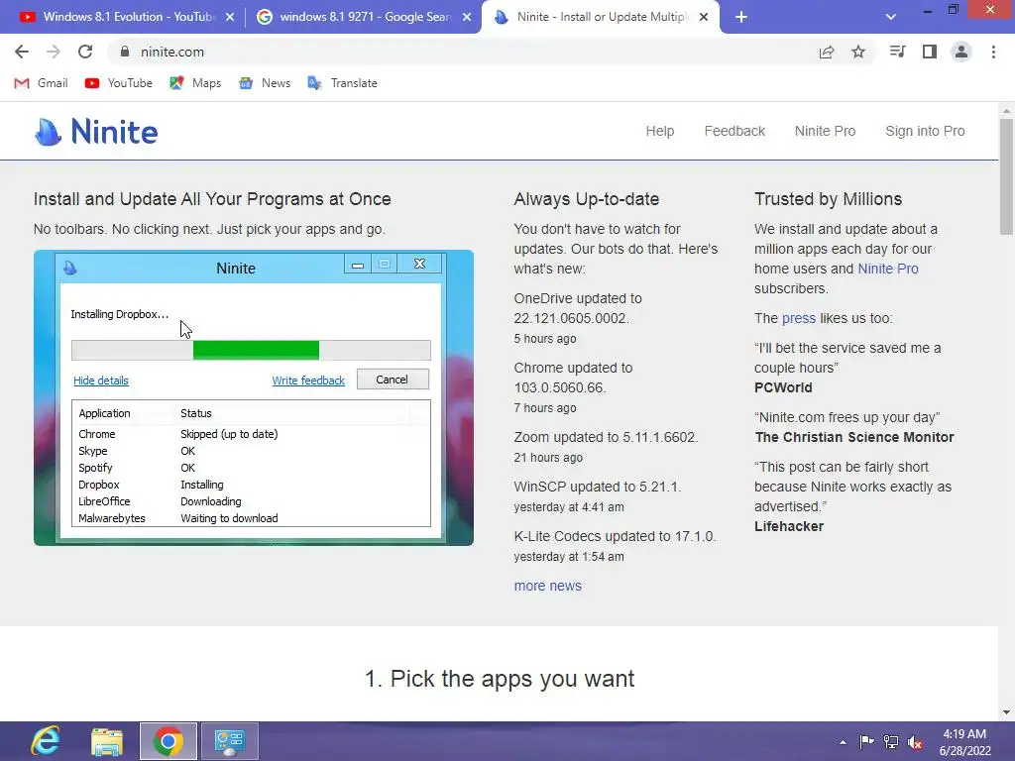Viewport: 1015px width, 761px height.
Task: Click the scrollbar up arrow
Action: point(1006,111)
